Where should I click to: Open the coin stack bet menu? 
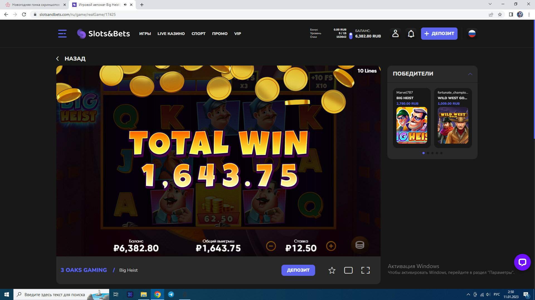click(x=359, y=245)
